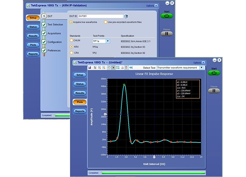Toggle the data cursor crosshair tool
Image resolution: width=246 pixels, height=177 pixels.
(x=113, y=68)
